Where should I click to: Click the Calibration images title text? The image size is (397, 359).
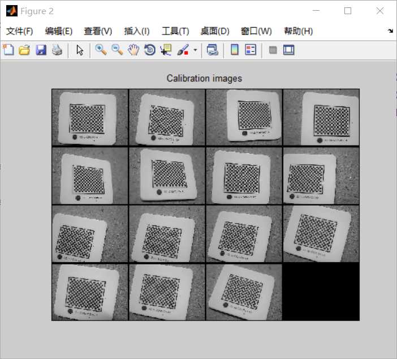click(204, 79)
